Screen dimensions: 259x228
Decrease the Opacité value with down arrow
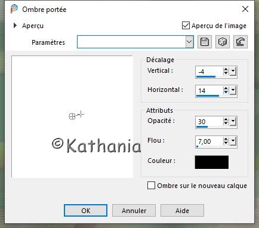click(x=226, y=123)
